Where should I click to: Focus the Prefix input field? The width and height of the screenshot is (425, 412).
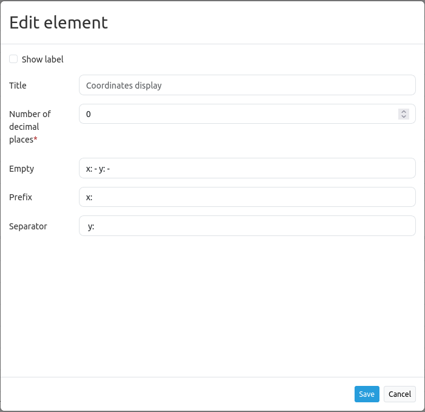pyautogui.click(x=247, y=197)
